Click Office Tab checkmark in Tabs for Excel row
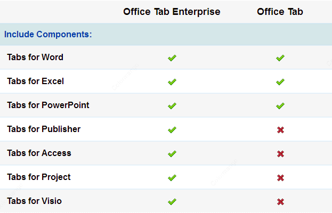Image resolution: width=332 pixels, height=213 pixels. click(x=280, y=82)
